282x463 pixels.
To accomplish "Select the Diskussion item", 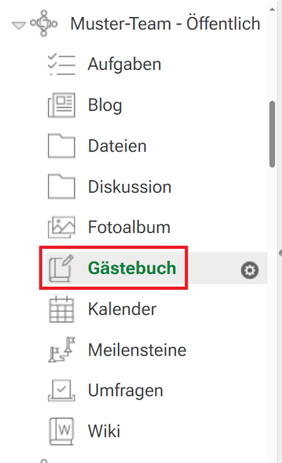I will (130, 186).
